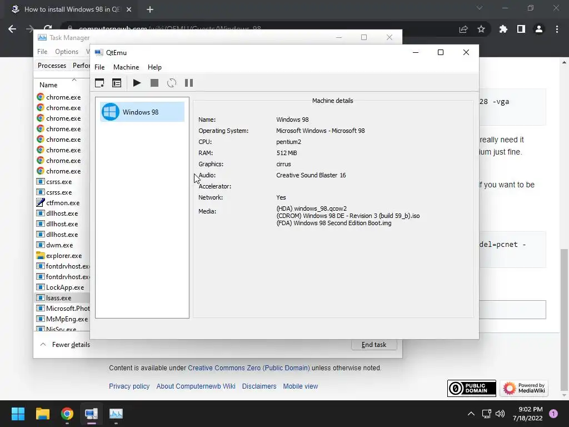Viewport: 569px width, 427px height.
Task: Open a new Chrome tab with plus button
Action: (150, 9)
